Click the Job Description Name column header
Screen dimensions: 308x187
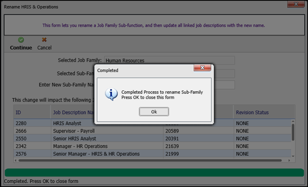pyautogui.click(x=73, y=112)
